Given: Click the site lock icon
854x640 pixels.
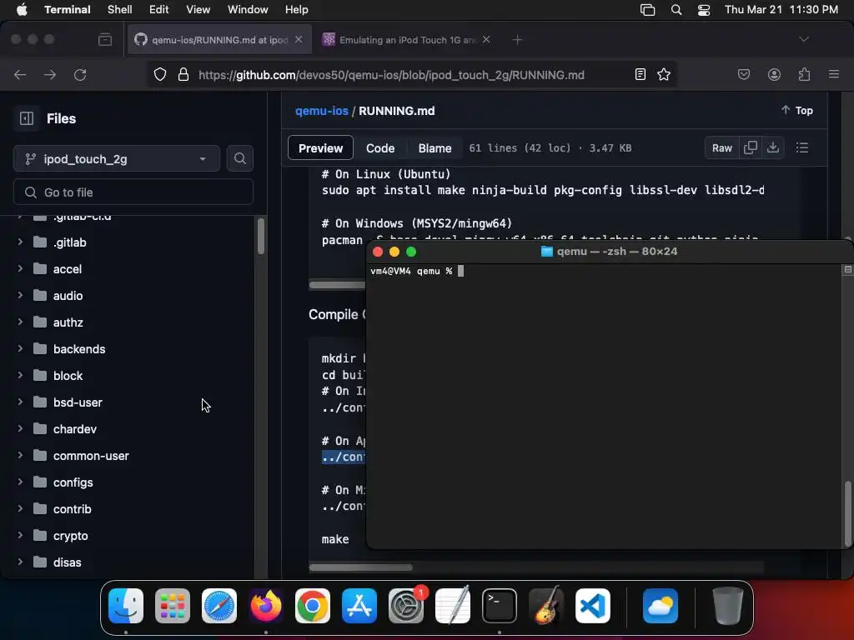Looking at the screenshot, I should (183, 74).
